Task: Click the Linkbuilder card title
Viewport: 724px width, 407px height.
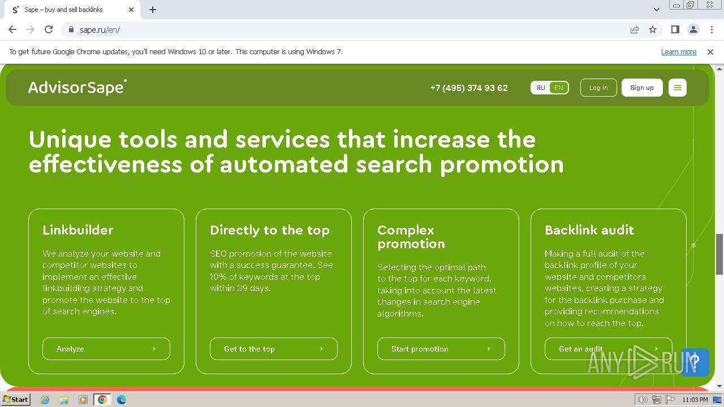Action: pos(78,230)
